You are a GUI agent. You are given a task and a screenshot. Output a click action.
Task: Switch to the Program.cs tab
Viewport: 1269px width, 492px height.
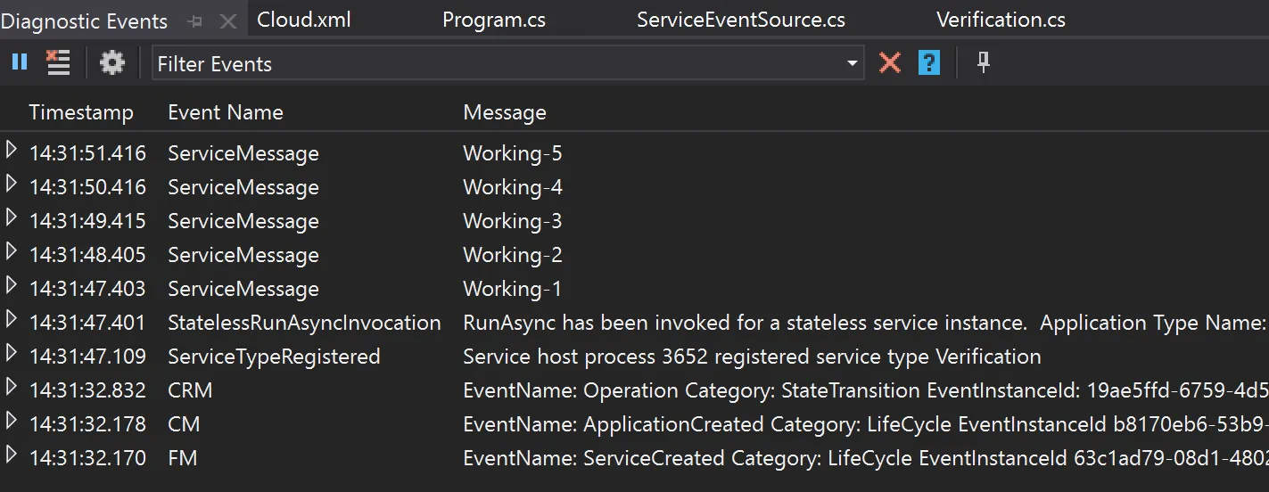tap(494, 20)
